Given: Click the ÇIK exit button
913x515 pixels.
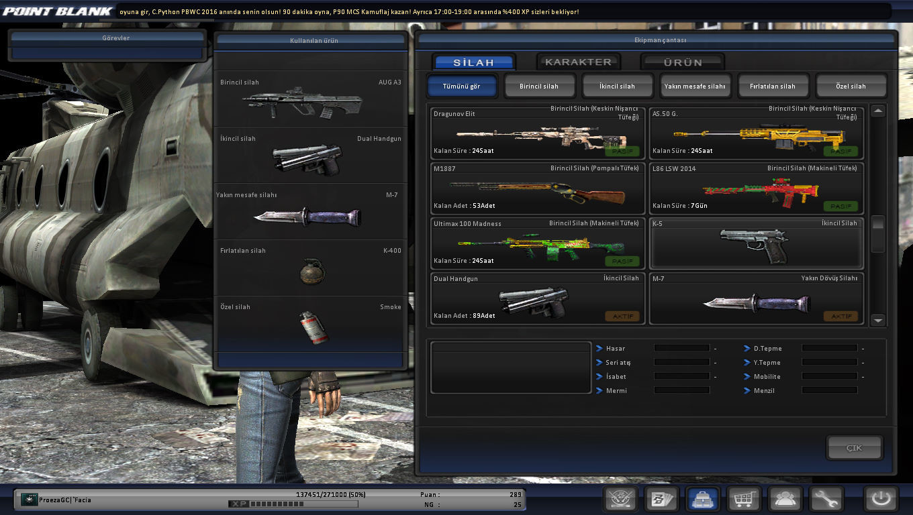Looking at the screenshot, I should (x=855, y=448).
